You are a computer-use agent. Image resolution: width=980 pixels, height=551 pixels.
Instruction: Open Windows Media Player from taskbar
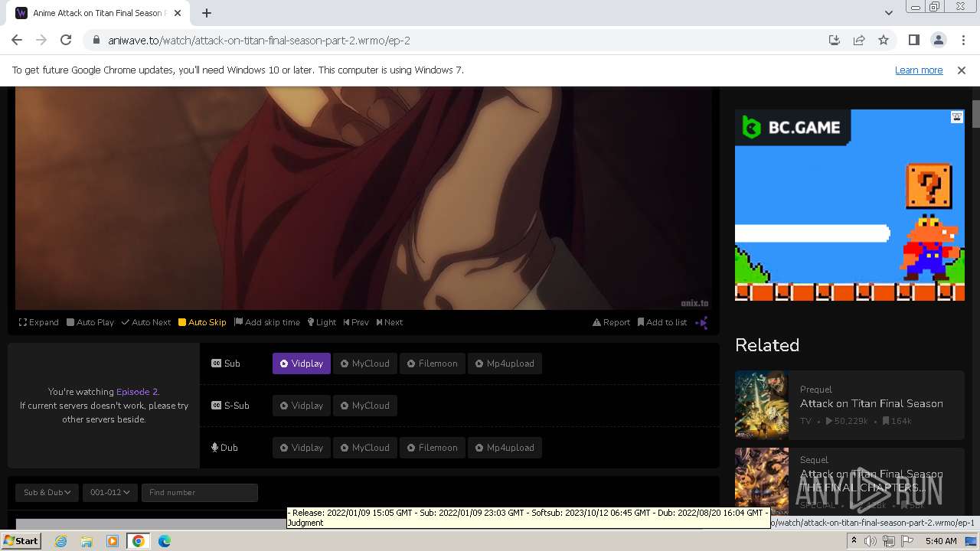pyautogui.click(x=113, y=541)
